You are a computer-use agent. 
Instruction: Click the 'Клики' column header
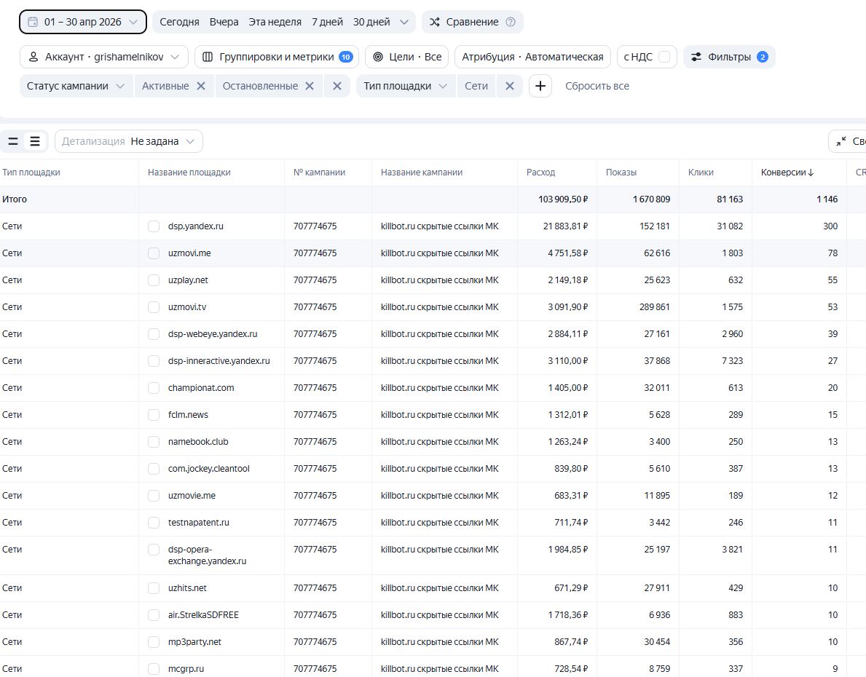click(x=701, y=173)
